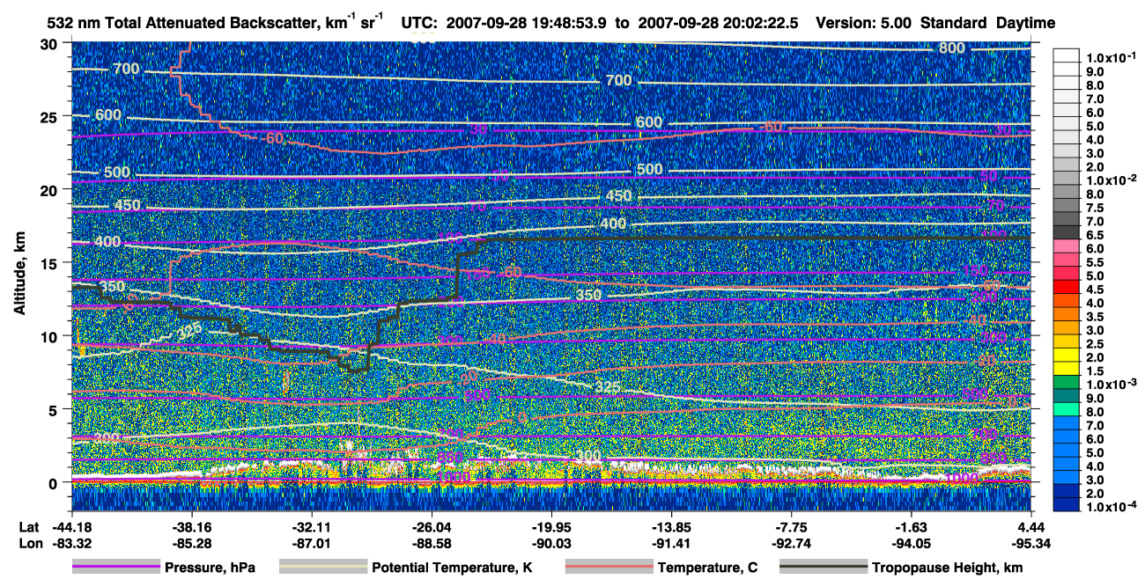Click longitude value -85.28

(x=191, y=542)
